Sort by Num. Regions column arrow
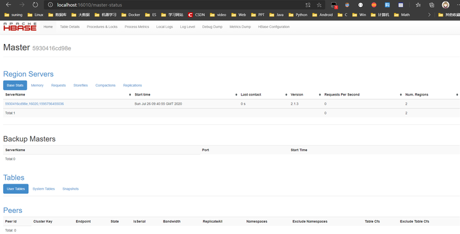Image resolution: width=460 pixels, height=234 pixels. [457, 94]
